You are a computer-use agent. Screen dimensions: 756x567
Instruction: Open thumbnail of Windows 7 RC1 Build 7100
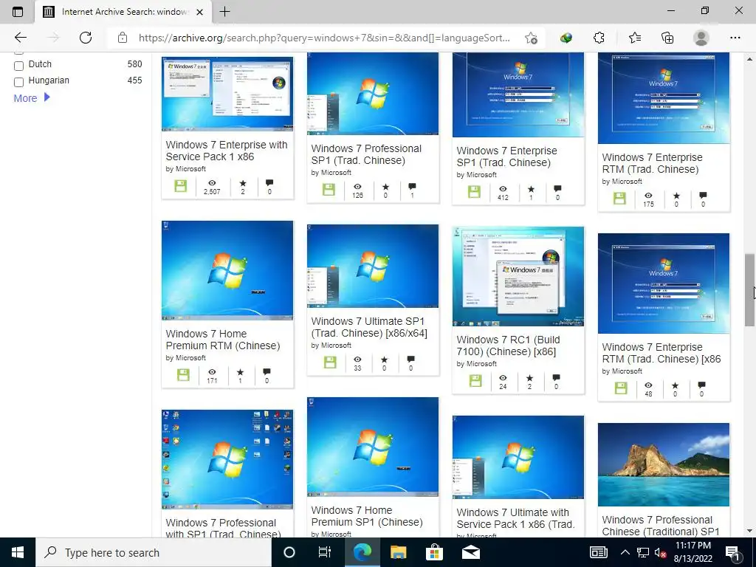coord(518,276)
